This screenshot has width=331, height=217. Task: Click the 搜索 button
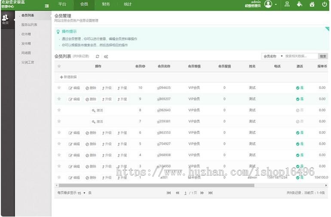coord(323,56)
